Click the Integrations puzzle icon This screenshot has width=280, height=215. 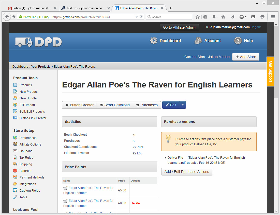click(x=15, y=184)
